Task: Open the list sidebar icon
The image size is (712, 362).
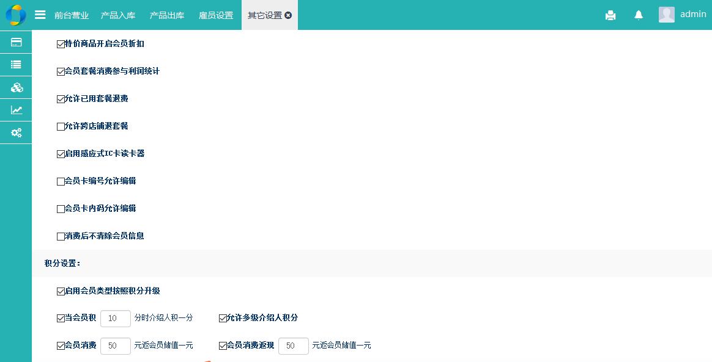Action: click(x=17, y=64)
